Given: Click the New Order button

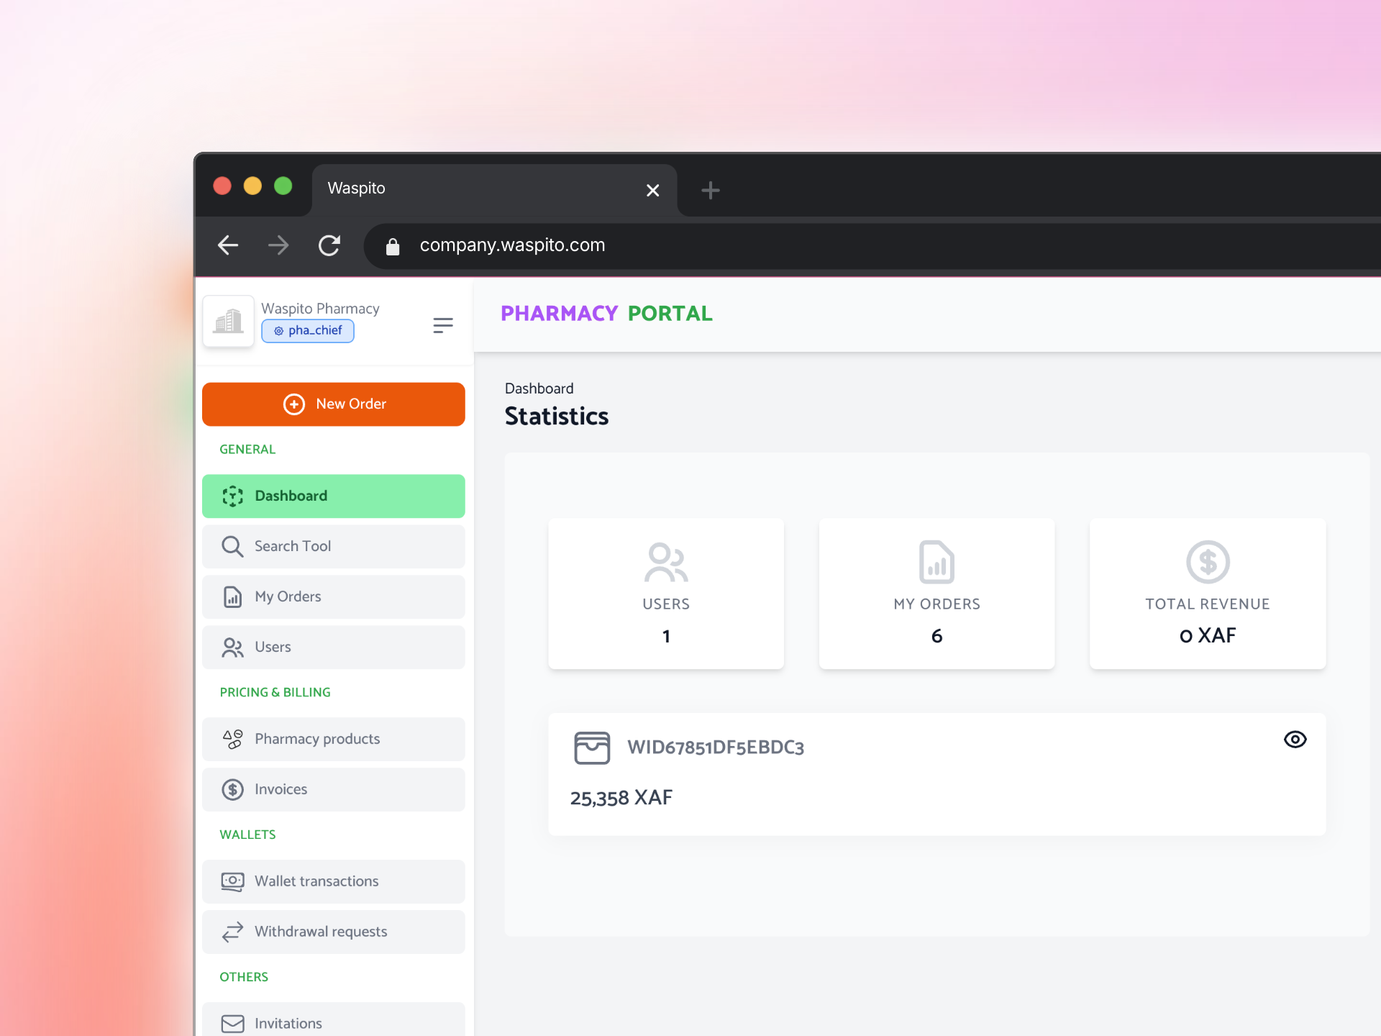Looking at the screenshot, I should [334, 404].
